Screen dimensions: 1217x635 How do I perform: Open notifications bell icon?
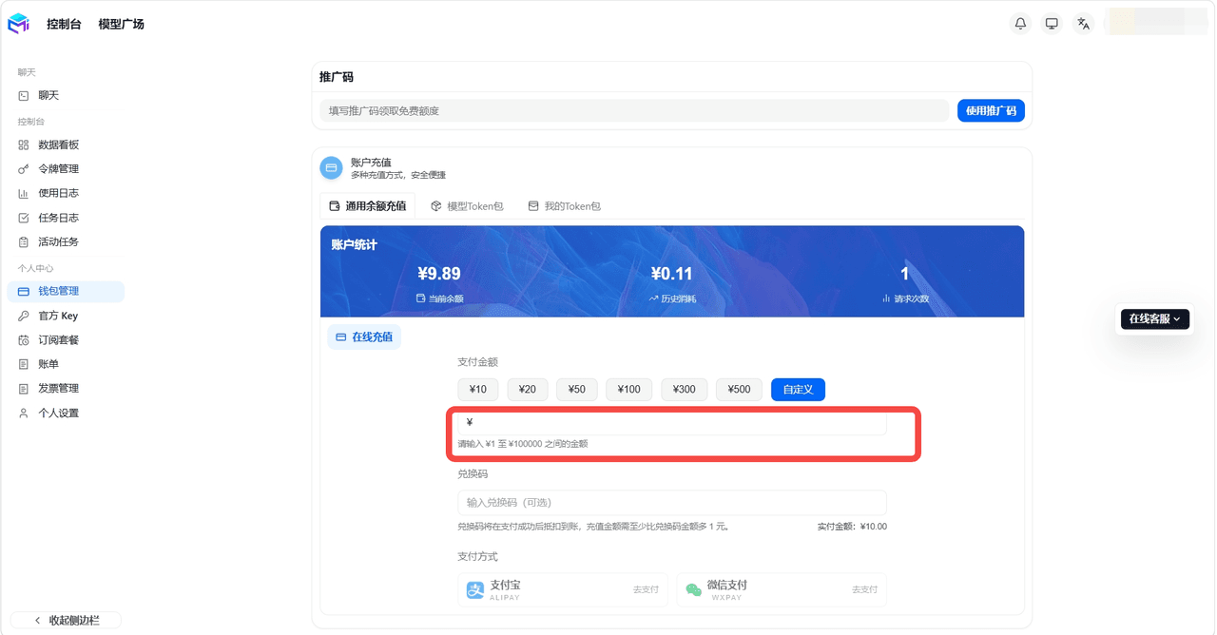click(1020, 24)
